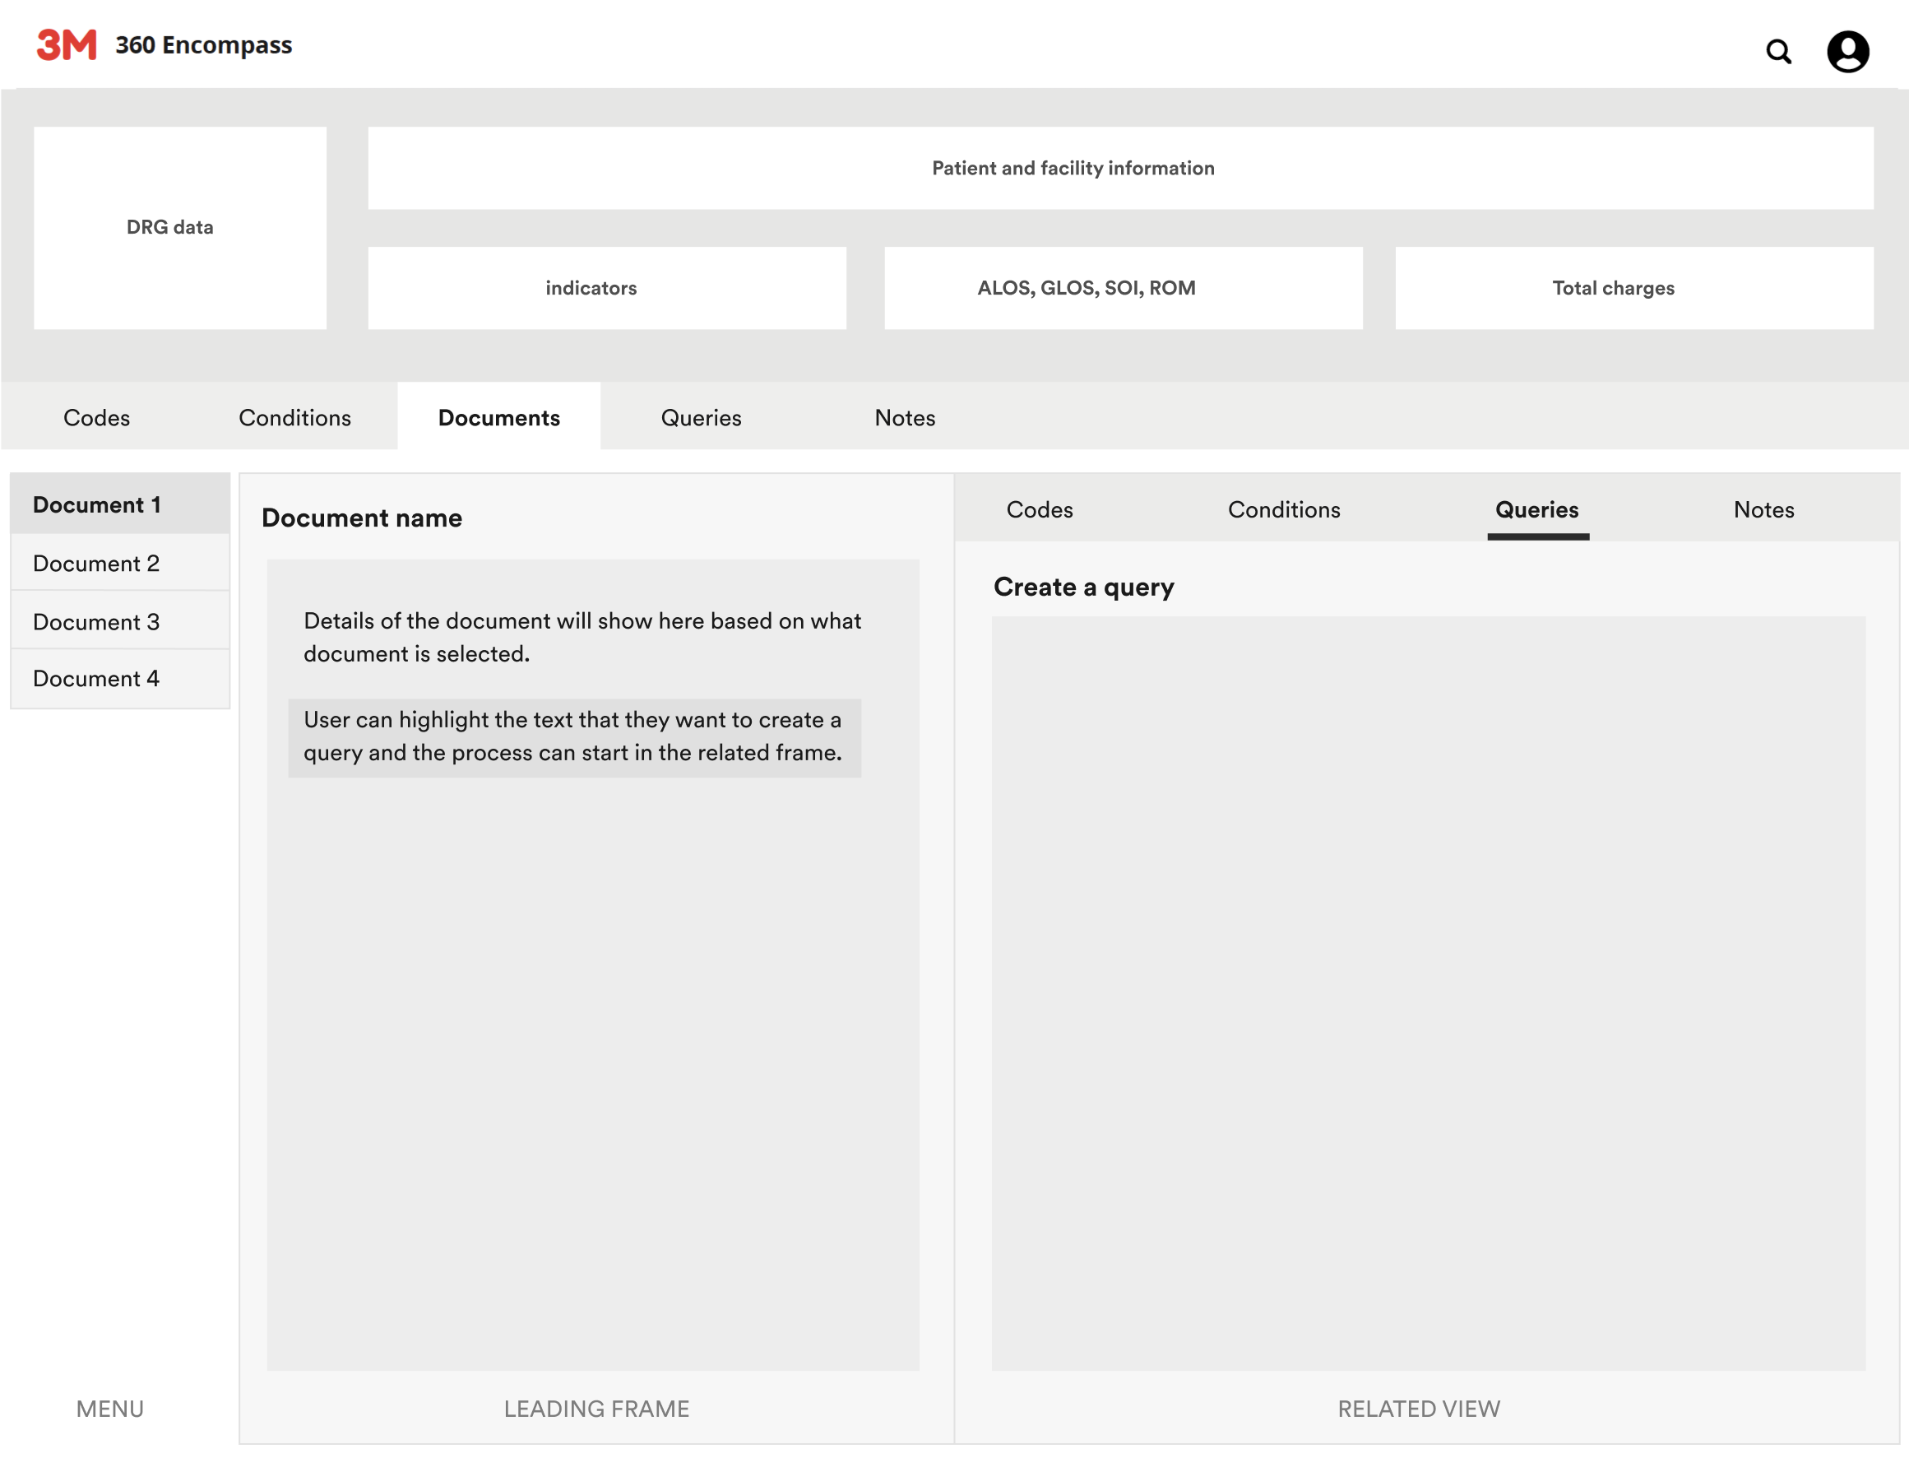Image resolution: width=1909 pixels, height=1458 pixels.
Task: Switch to the main Codes tab
Action: (x=96, y=417)
